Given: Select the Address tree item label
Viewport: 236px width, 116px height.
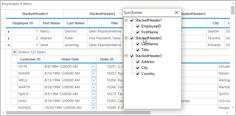Looking at the screenshot, I should pos(148,62).
